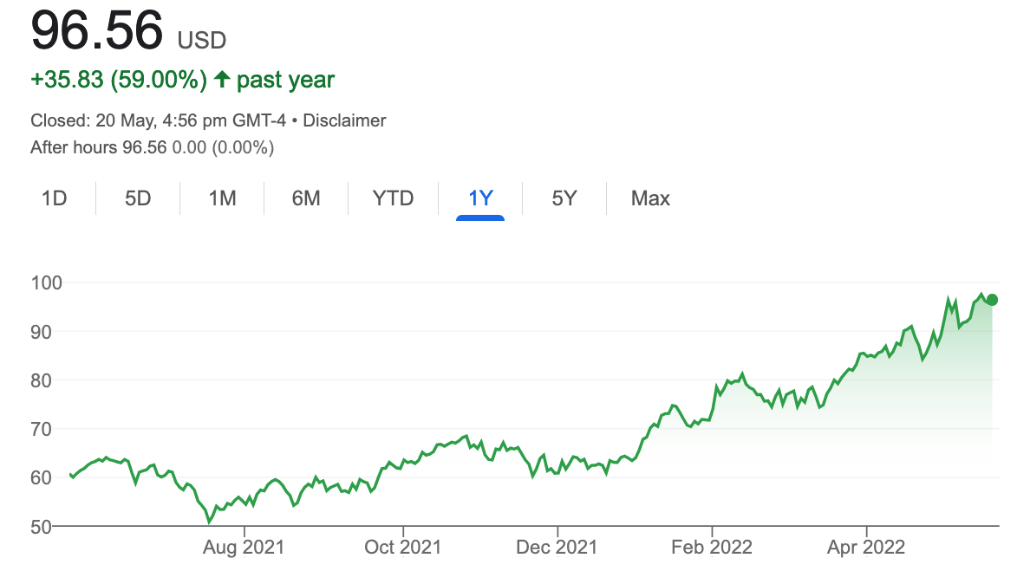Click the green up arrow icon

222,81
